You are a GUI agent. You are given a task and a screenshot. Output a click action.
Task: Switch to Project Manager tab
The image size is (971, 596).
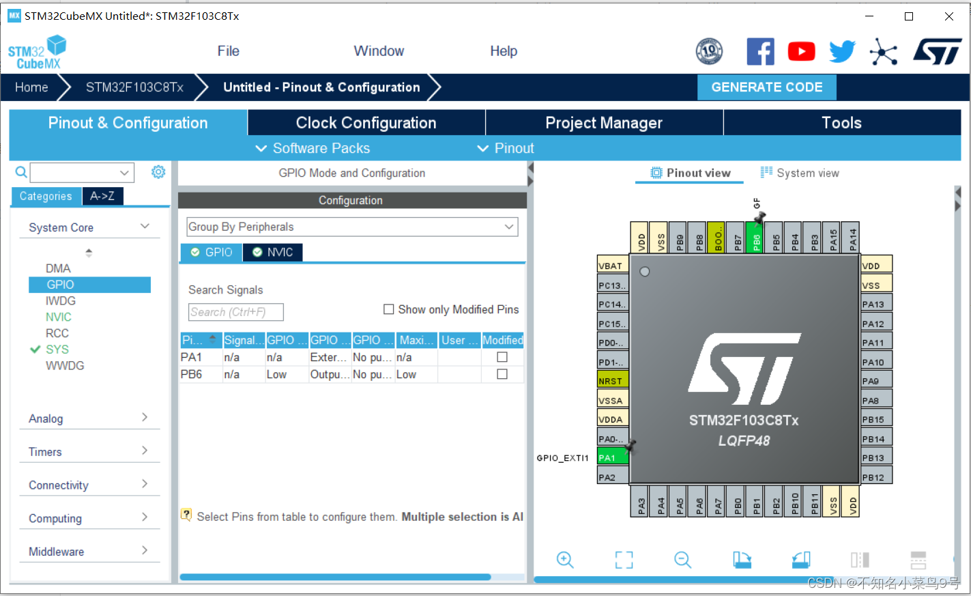click(x=604, y=123)
